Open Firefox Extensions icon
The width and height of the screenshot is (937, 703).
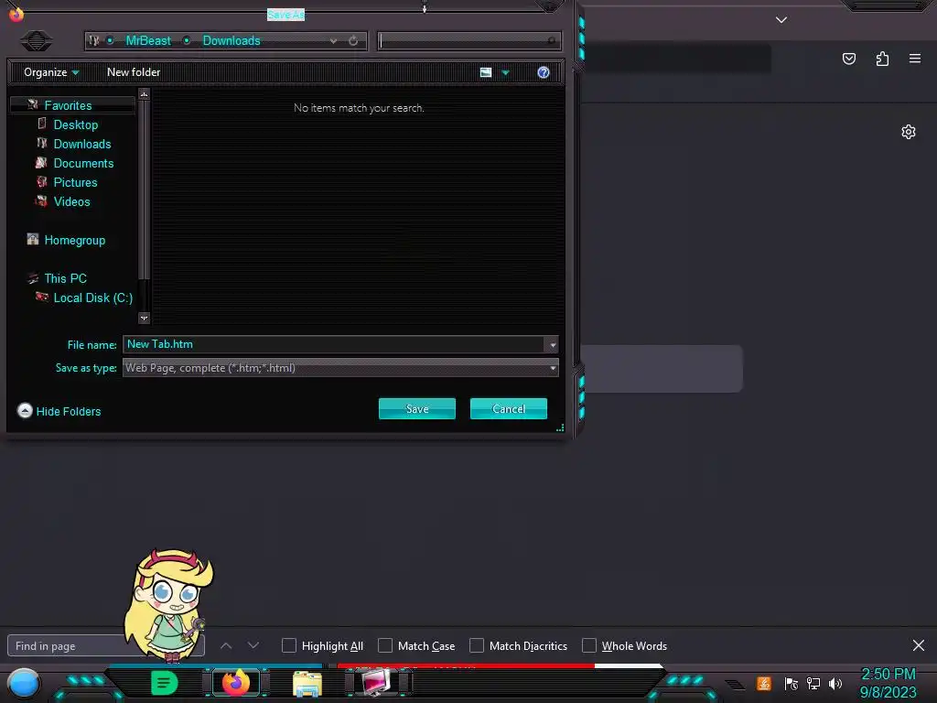(x=882, y=59)
